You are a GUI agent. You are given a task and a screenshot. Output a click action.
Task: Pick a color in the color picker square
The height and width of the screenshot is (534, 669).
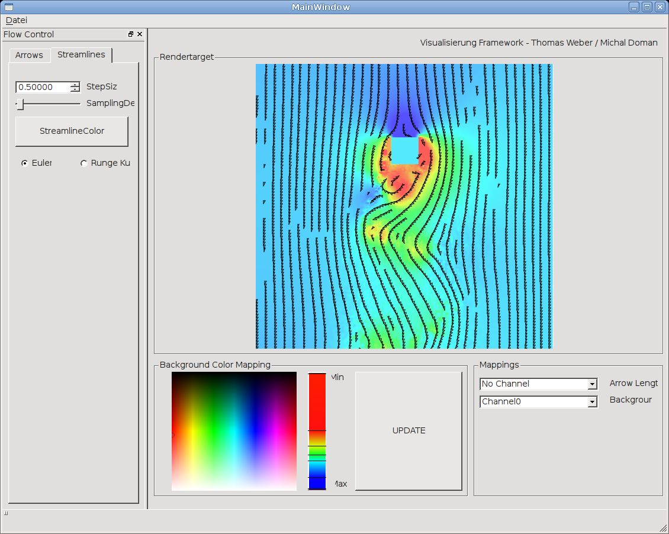point(234,431)
